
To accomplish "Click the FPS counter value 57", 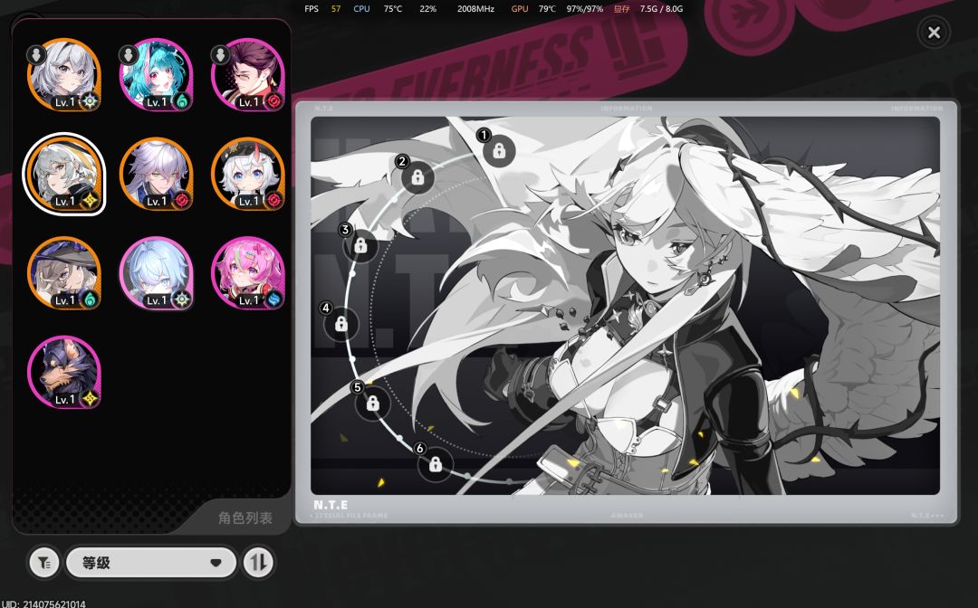I will (x=336, y=9).
